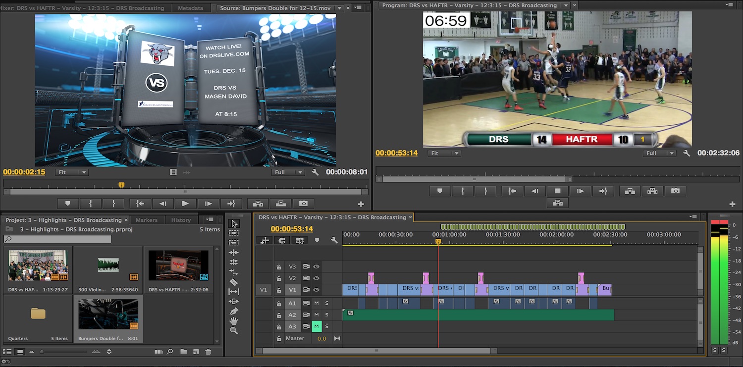Open the Metadata tab

coord(190,8)
